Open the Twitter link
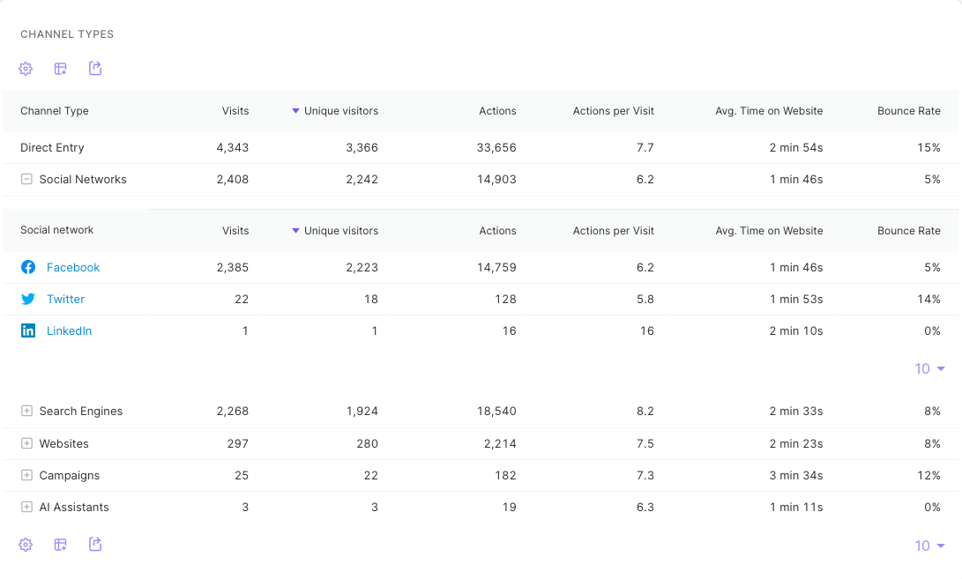Viewport: 962px width, 579px height. tap(65, 300)
